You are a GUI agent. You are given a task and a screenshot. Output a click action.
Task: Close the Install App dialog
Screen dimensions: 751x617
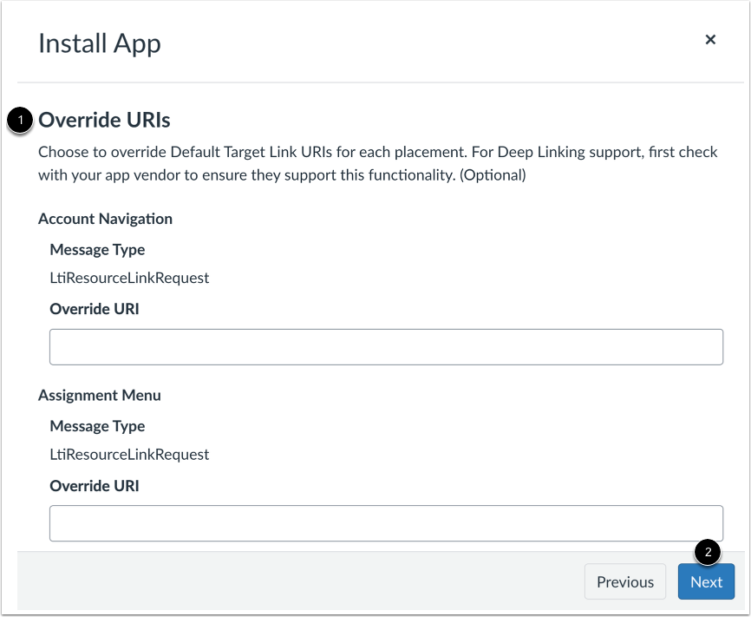(710, 40)
